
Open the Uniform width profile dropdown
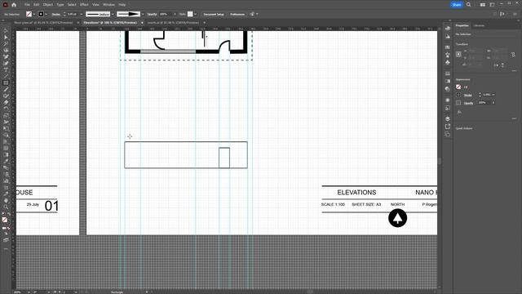pyautogui.click(x=113, y=15)
